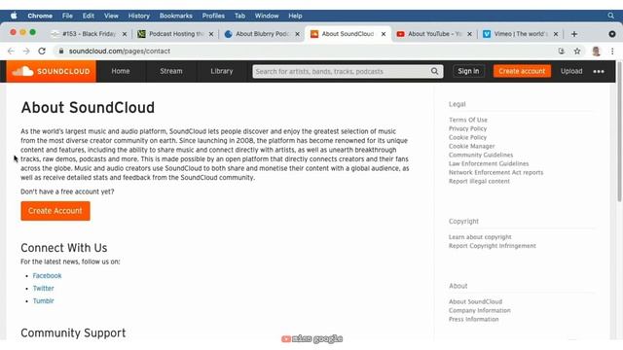Image resolution: width=623 pixels, height=350 pixels.
Task: Close the Vimeo tab
Action: click(x=556, y=34)
